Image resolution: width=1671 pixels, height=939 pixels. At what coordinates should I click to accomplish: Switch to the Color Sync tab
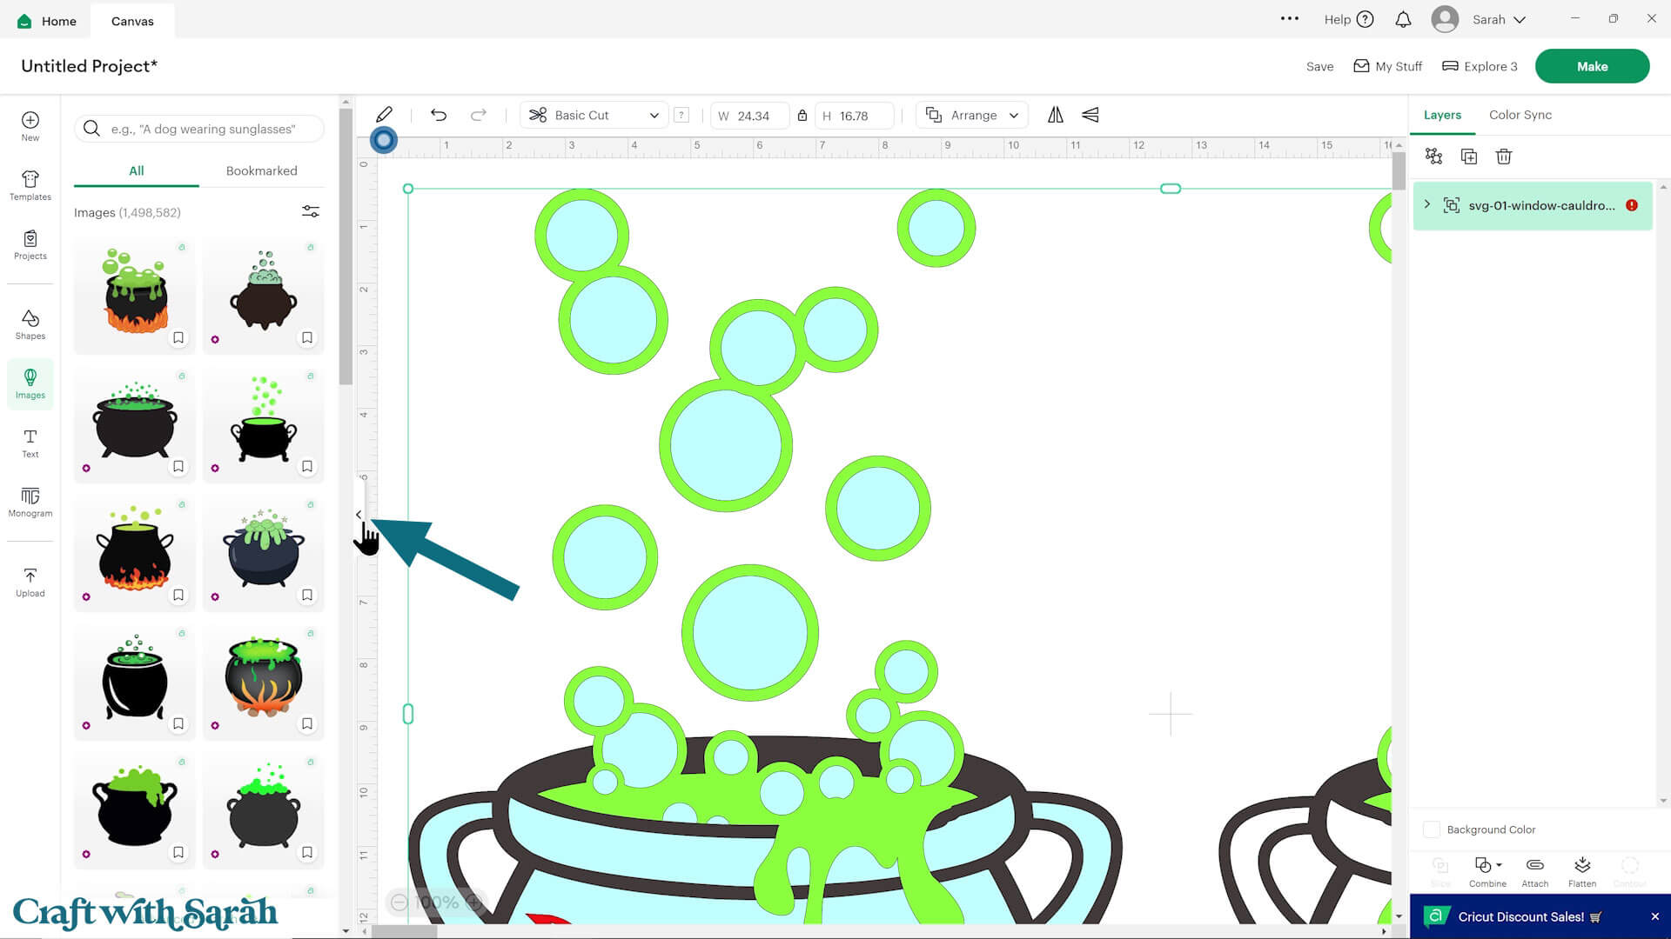coord(1520,115)
